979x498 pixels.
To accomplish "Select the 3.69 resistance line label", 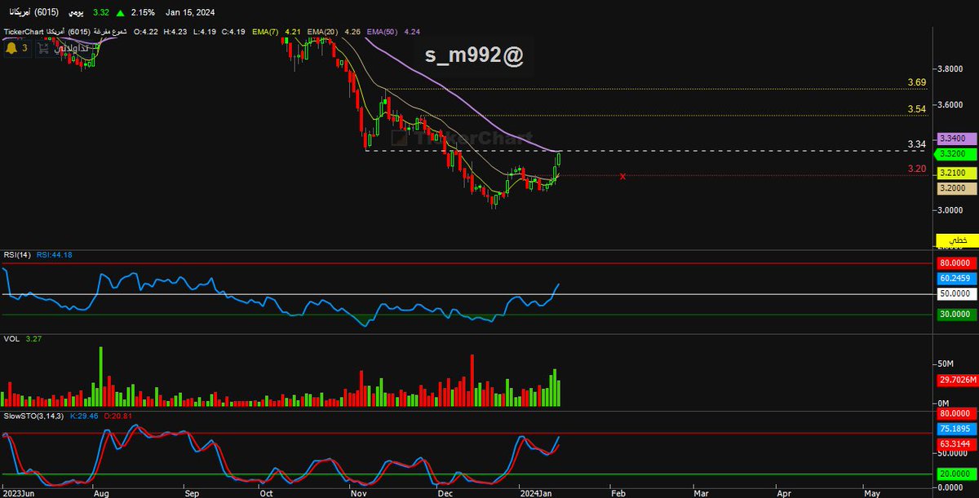I will click(916, 83).
